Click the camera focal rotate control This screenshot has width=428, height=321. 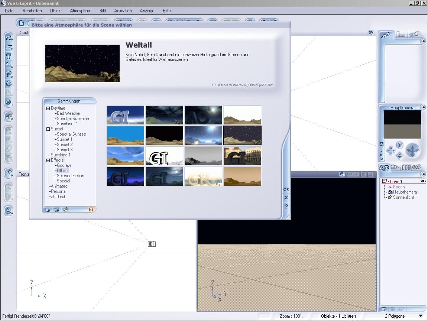pyautogui.click(x=400, y=145)
